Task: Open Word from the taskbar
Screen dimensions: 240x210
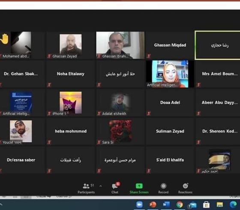Action: [x=166, y=204]
